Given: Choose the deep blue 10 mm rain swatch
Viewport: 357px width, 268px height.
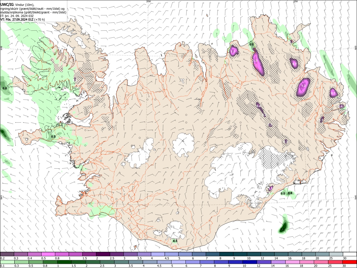Looking at the screenshot, I should [250, 262].
